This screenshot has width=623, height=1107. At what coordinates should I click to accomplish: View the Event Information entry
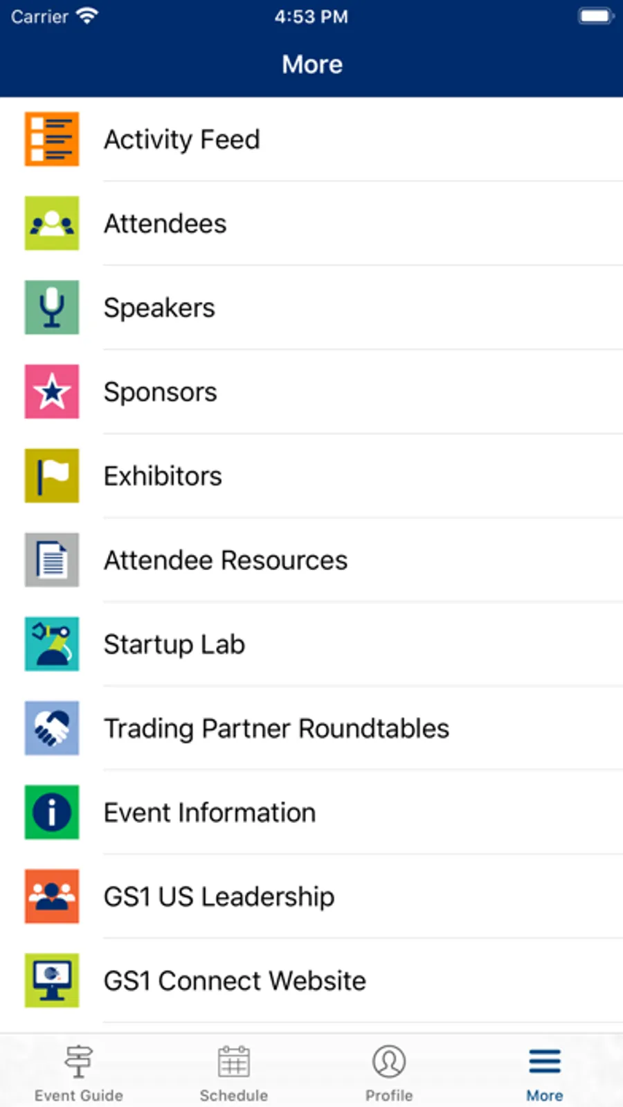pos(210,813)
